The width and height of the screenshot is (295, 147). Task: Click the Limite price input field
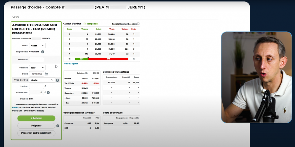pyautogui.click(x=37, y=86)
